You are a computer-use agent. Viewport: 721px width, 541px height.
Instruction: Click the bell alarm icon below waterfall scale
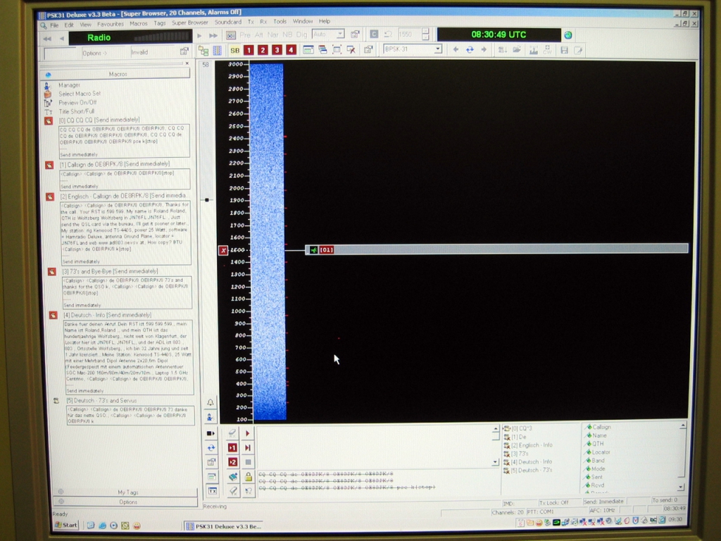click(210, 402)
